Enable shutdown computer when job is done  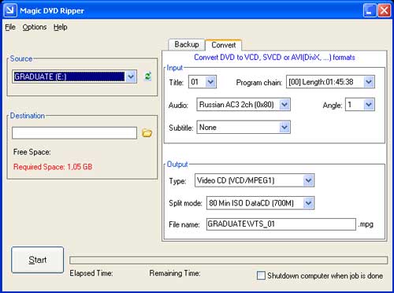pyautogui.click(x=261, y=276)
